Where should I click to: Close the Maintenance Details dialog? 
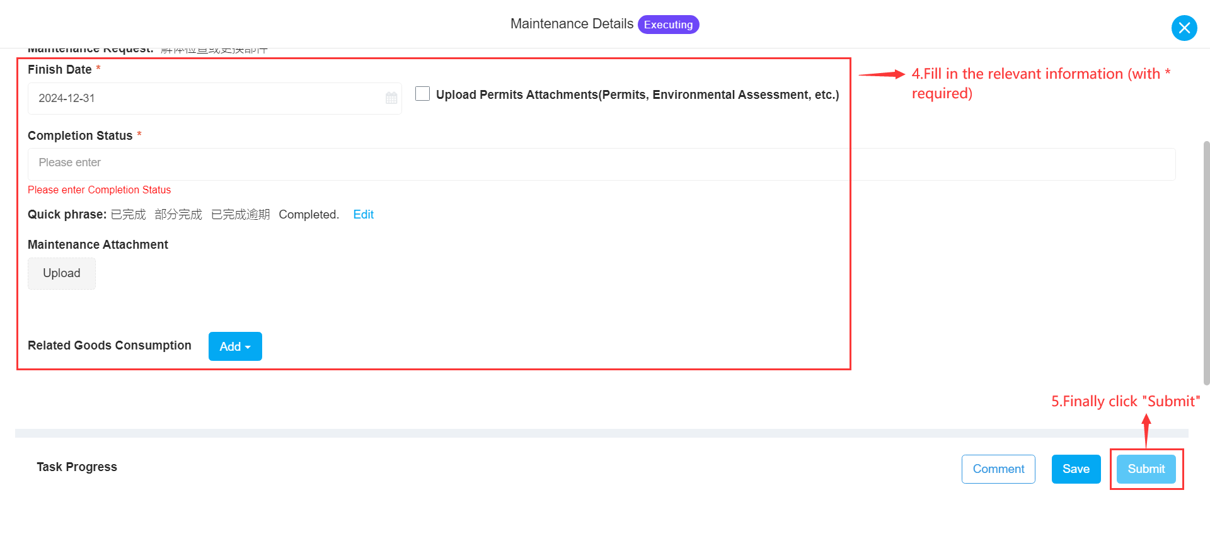point(1184,28)
